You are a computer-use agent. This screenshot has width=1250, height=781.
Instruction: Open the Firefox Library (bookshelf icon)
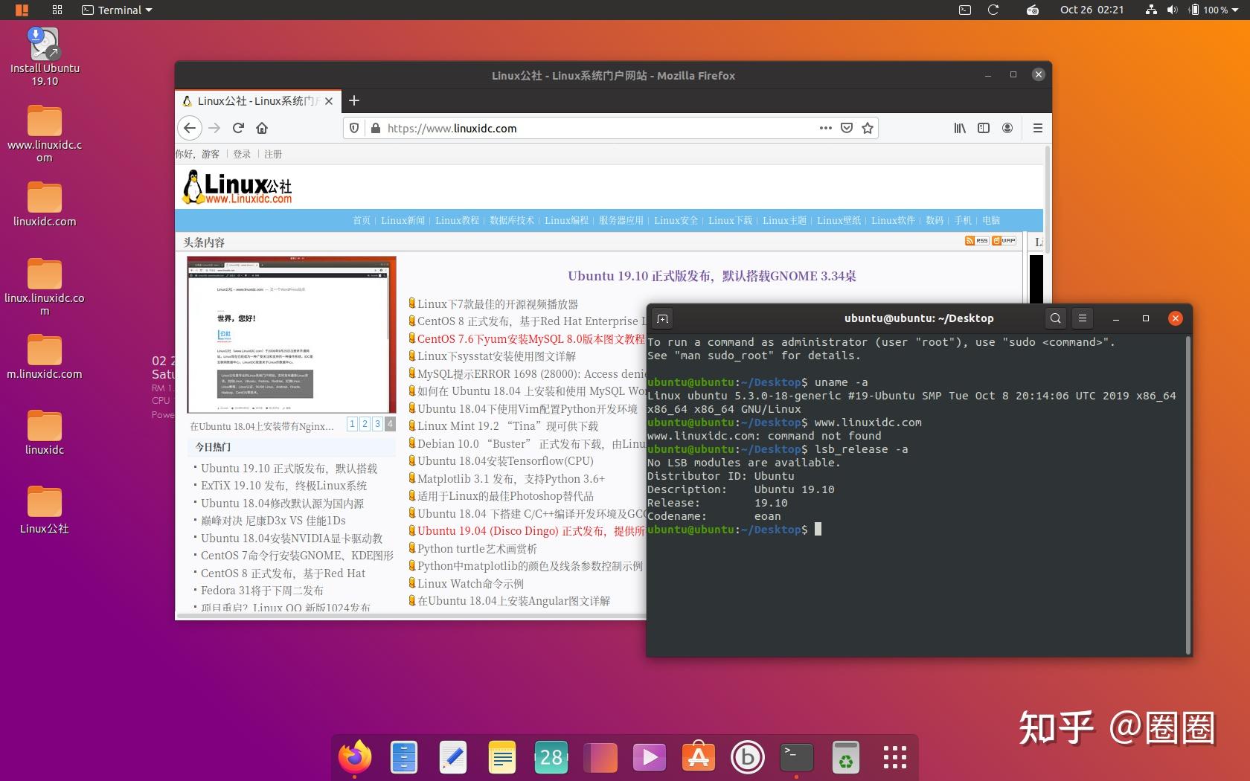click(959, 128)
